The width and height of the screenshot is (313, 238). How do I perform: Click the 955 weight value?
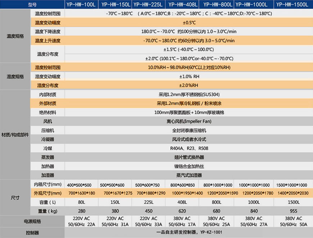pyautogui.click(x=293, y=211)
